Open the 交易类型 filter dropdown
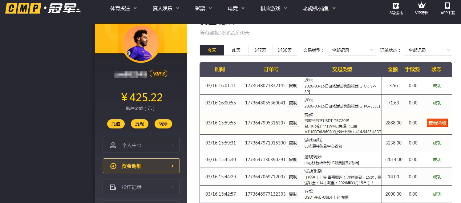Viewport: 461px width, 203px height. point(351,50)
